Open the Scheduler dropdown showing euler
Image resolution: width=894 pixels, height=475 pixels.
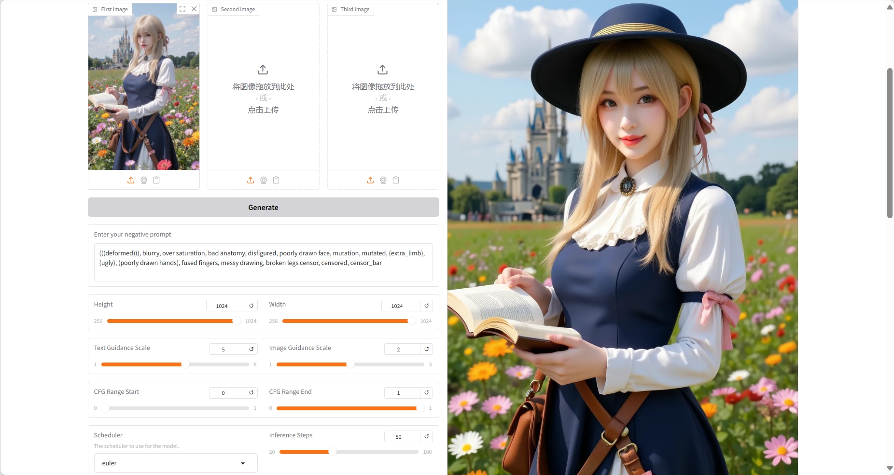175,463
